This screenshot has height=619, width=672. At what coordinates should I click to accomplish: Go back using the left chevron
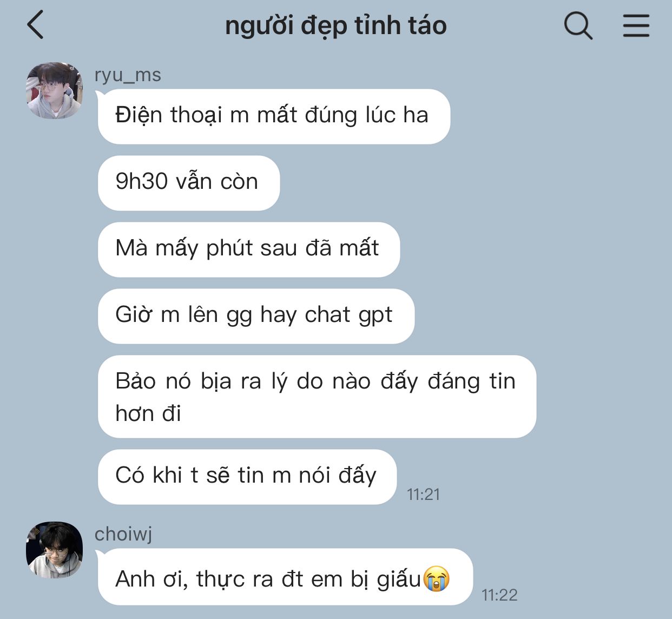(36, 25)
